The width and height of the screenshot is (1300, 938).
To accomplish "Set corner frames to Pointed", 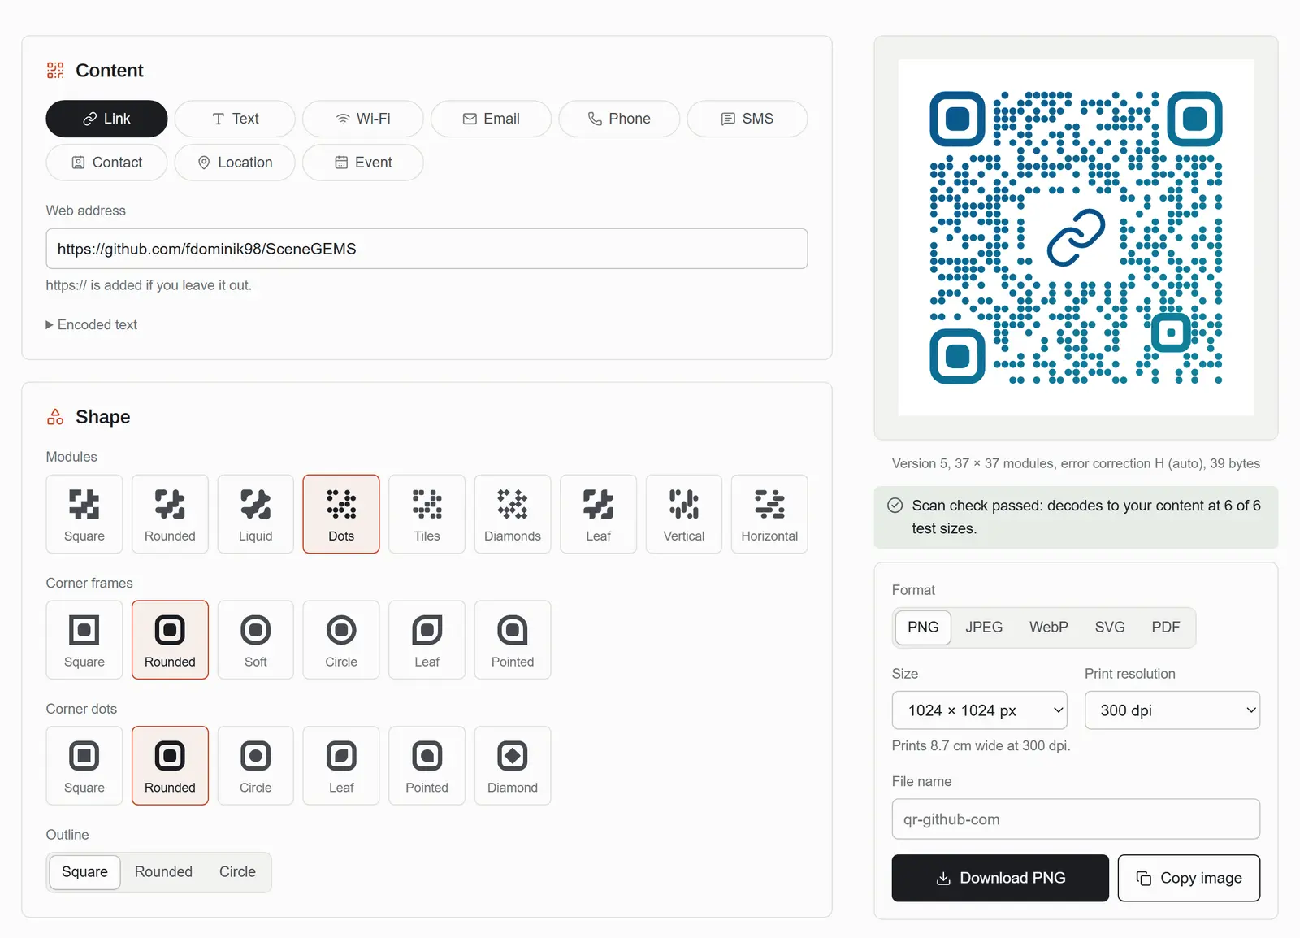I will coord(513,640).
